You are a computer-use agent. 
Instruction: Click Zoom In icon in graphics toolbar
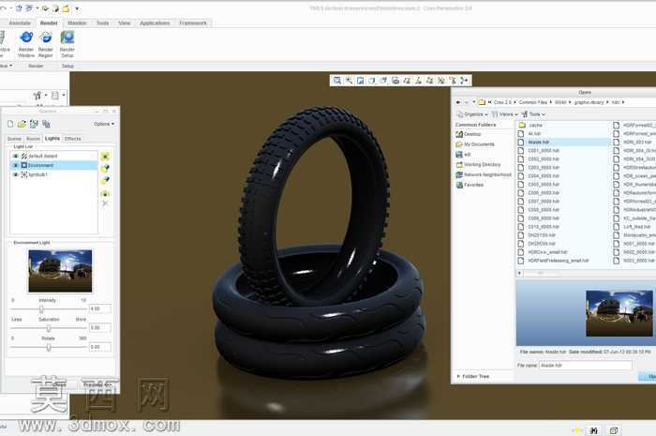349,81
